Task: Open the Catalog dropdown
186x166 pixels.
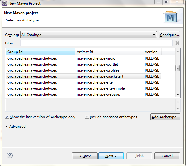Action: pos(89,35)
